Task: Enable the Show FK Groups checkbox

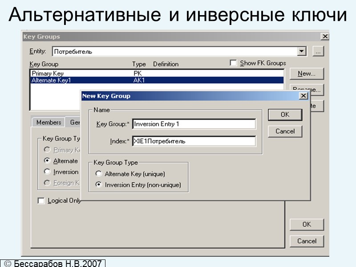Action: (x=233, y=62)
